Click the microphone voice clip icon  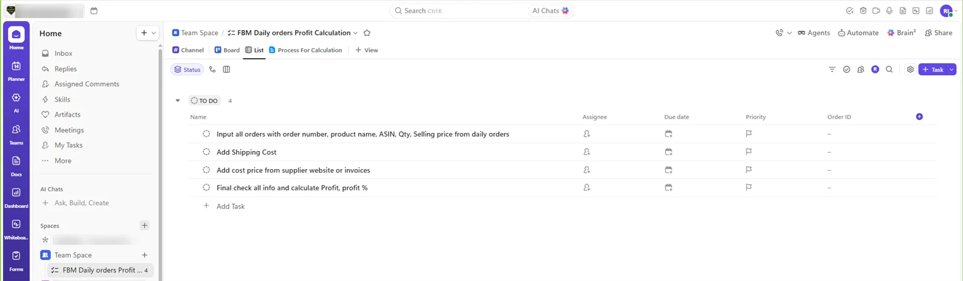coord(890,11)
